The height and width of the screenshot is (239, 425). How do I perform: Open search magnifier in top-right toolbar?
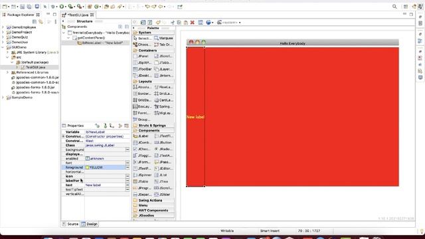click(394, 7)
